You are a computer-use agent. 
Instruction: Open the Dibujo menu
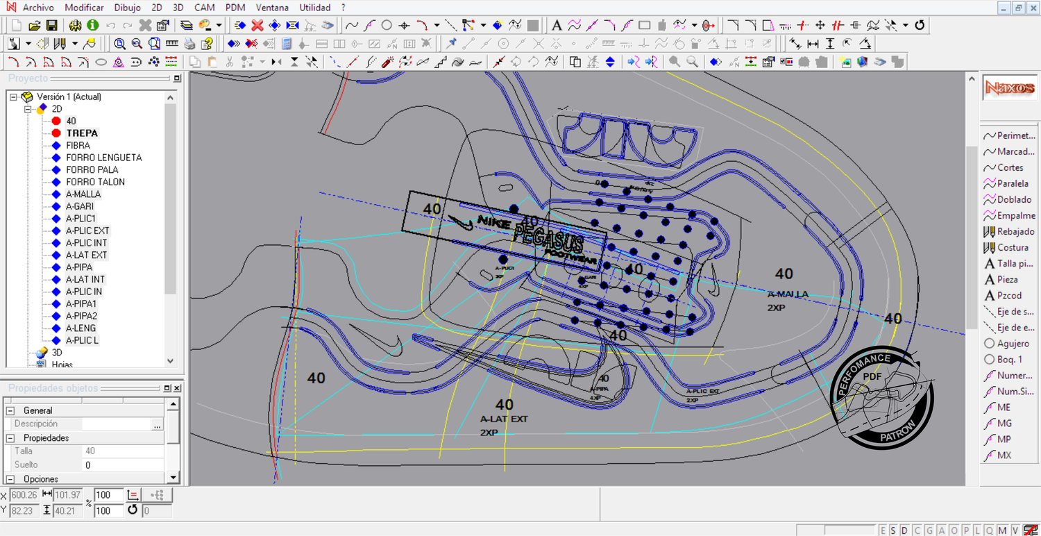pyautogui.click(x=126, y=8)
